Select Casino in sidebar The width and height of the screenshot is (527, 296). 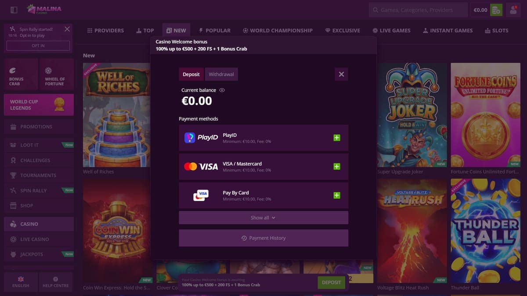[39, 224]
